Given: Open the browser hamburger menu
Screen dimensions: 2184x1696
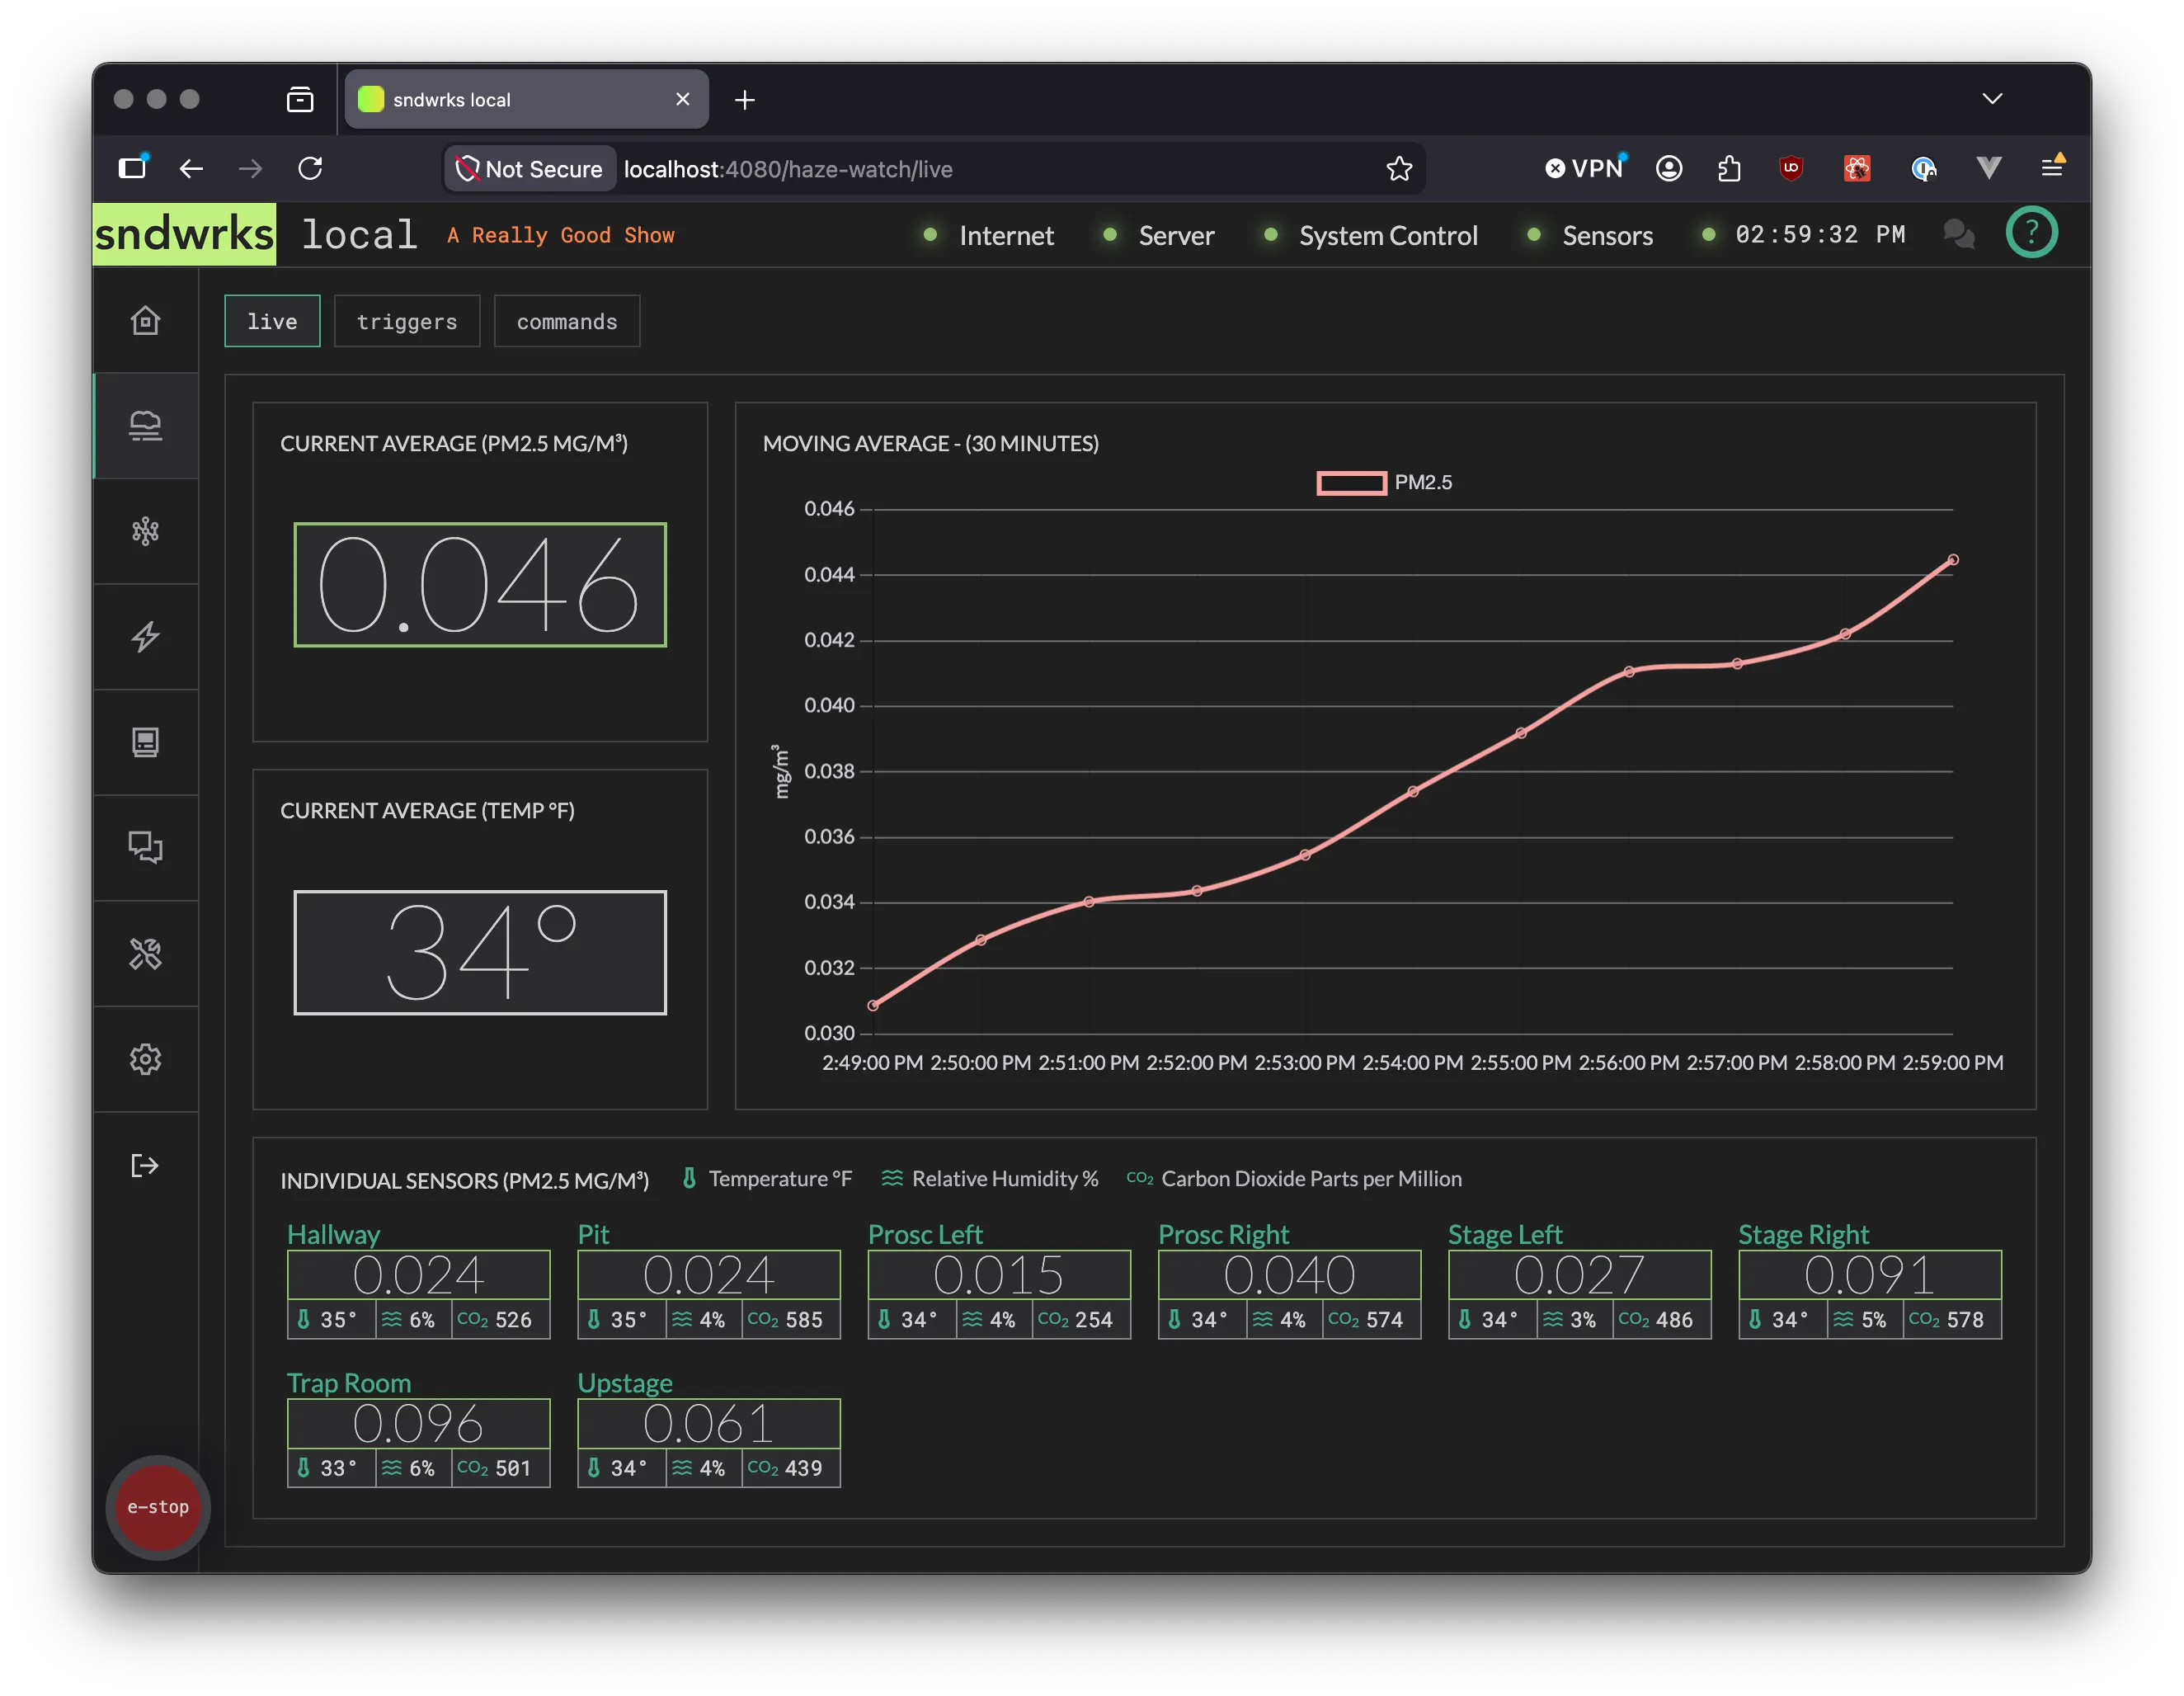Looking at the screenshot, I should (2052, 168).
